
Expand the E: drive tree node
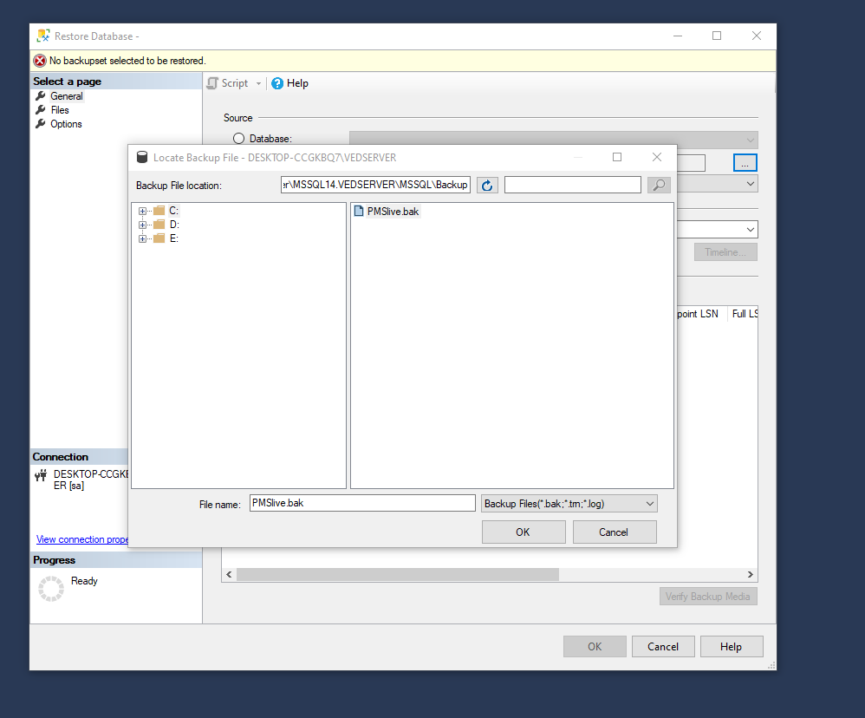(x=143, y=238)
